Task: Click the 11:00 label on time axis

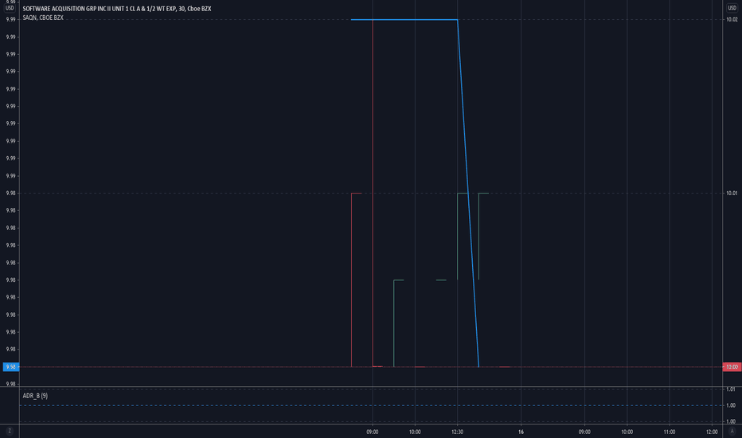Action: [x=669, y=432]
